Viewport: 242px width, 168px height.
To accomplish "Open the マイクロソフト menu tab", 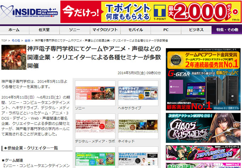I will pos(105,30).
